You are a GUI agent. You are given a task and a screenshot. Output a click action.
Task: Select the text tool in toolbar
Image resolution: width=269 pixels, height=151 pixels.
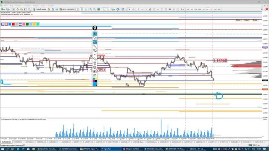pos(158,9)
